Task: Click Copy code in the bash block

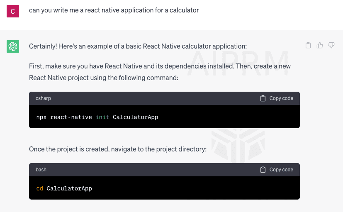Action: [x=277, y=170]
